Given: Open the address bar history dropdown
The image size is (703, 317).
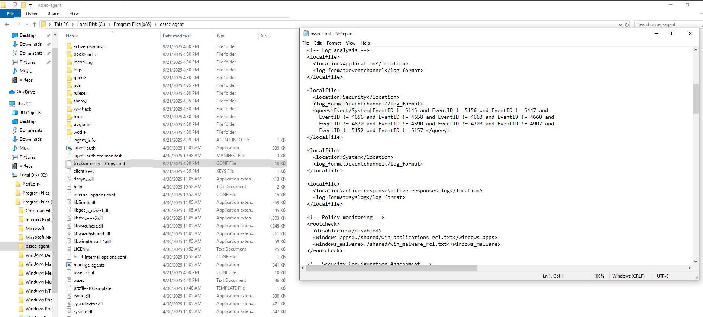Looking at the screenshot, I should point(620,24).
